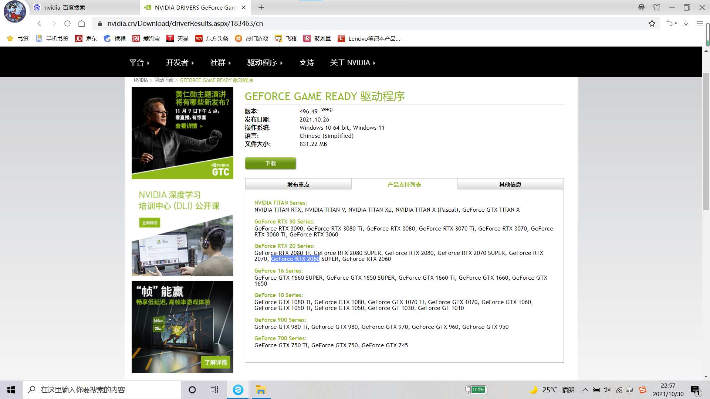Open the 支持 navigation item
This screenshot has width=710, height=399.
(x=307, y=62)
